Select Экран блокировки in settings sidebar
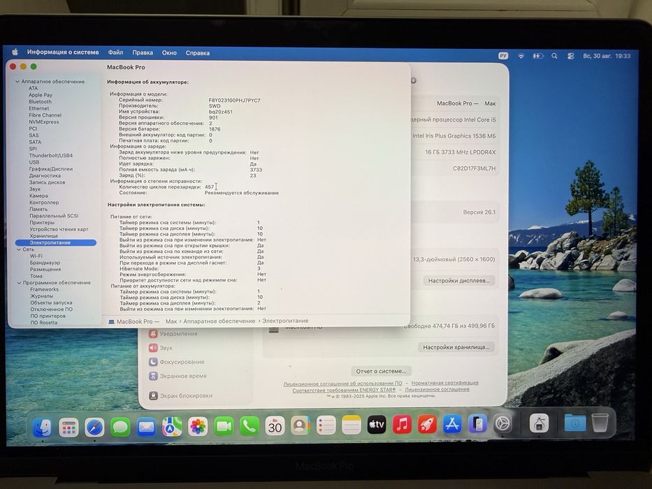 pyautogui.click(x=180, y=395)
